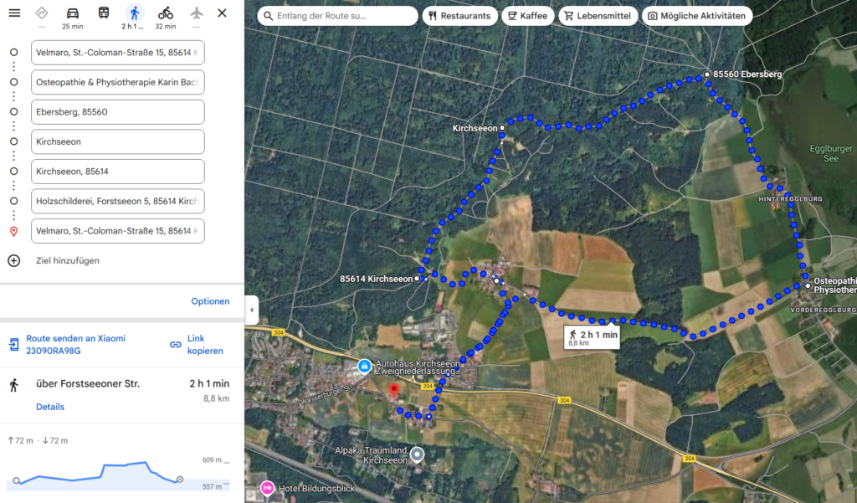Select best travel mode diamond icon
The width and height of the screenshot is (857, 503).
click(42, 13)
